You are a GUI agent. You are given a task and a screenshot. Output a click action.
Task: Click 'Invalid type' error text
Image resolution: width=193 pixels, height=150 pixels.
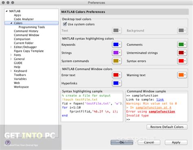click(138, 116)
